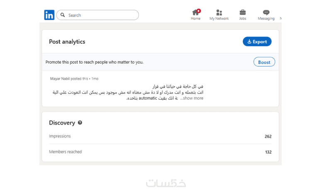
Task: Click the download arrow icon in Export
Action: [x=249, y=42]
